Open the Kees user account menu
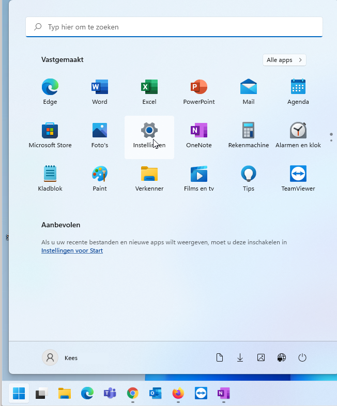 pyautogui.click(x=60, y=357)
